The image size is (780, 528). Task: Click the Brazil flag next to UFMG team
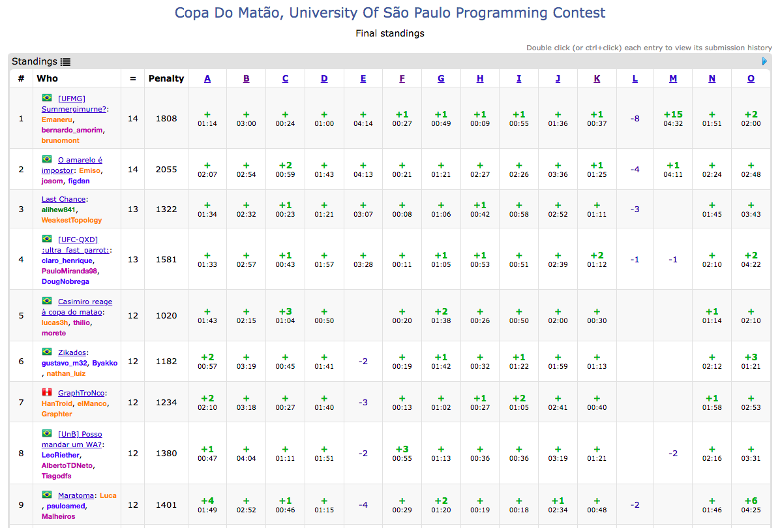(47, 98)
